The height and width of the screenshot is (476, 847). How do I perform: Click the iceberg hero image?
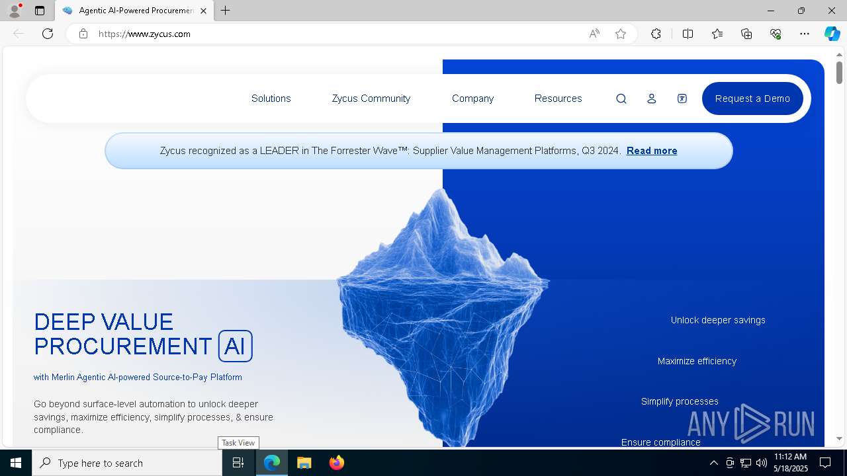click(443, 317)
